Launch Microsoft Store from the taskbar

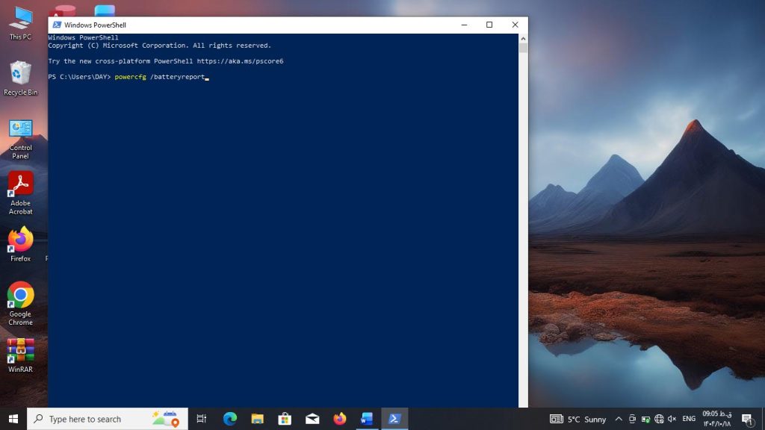coord(285,419)
